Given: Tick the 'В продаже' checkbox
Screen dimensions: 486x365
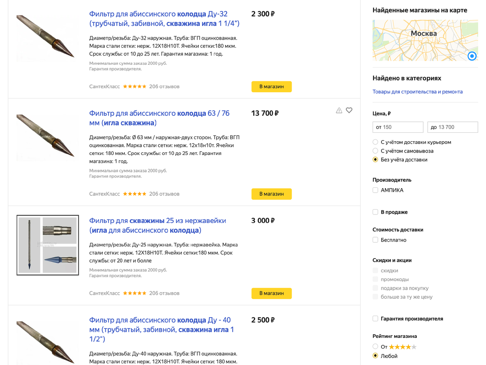Looking at the screenshot, I should click(375, 212).
